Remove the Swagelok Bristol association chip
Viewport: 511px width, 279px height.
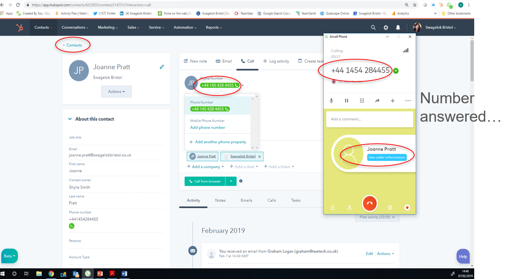(259, 157)
